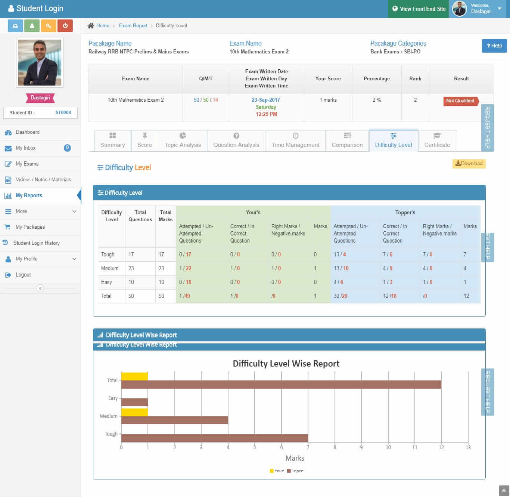Open the Time Management tab

pyautogui.click(x=295, y=141)
